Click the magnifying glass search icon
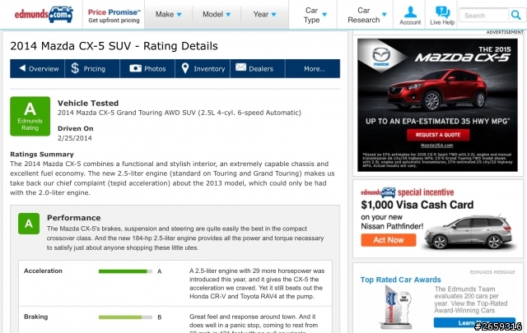 point(516,15)
